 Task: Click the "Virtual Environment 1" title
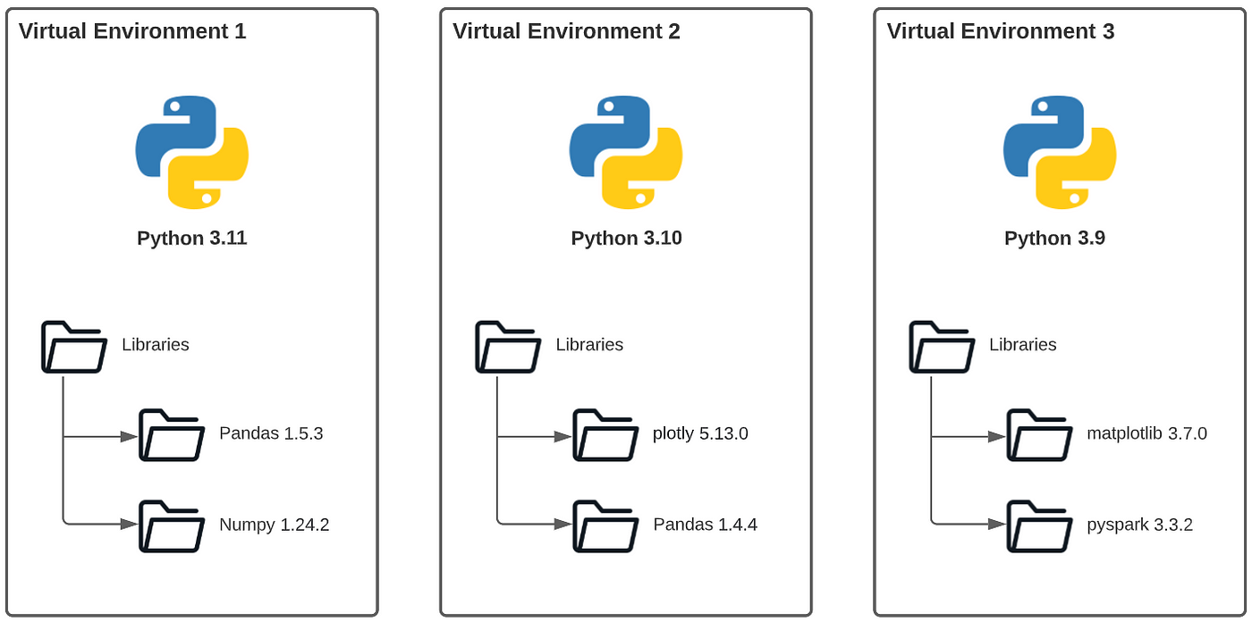[x=132, y=31]
